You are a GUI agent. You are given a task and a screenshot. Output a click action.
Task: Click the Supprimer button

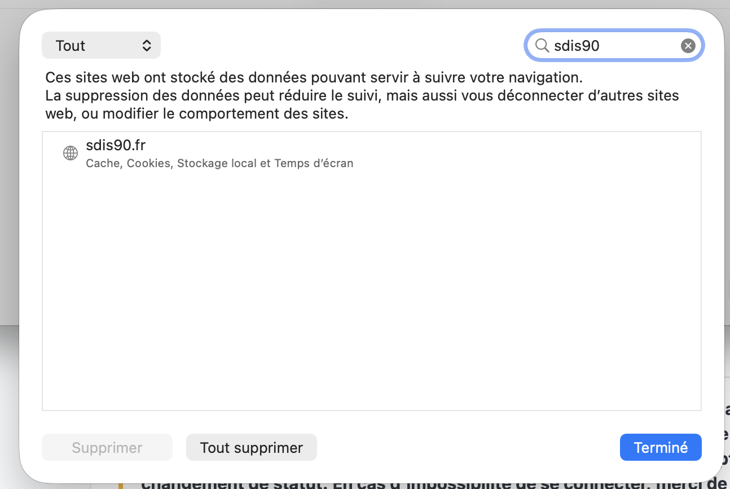pos(107,448)
